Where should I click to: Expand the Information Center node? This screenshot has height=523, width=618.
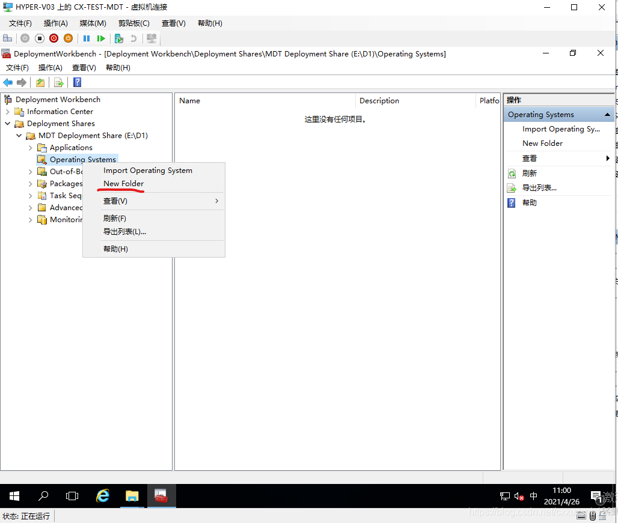7,112
